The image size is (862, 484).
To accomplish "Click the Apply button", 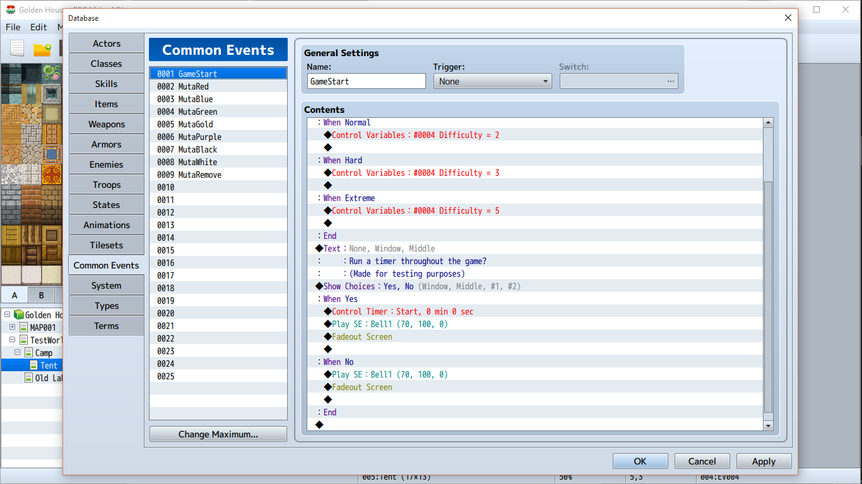I will pos(764,461).
